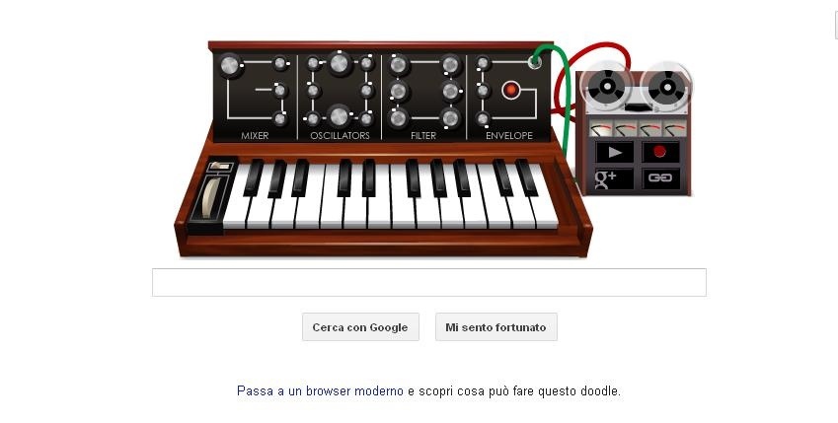Toggle the red Envelope light button
Image resolution: width=838 pixels, height=423 pixels.
[x=511, y=90]
